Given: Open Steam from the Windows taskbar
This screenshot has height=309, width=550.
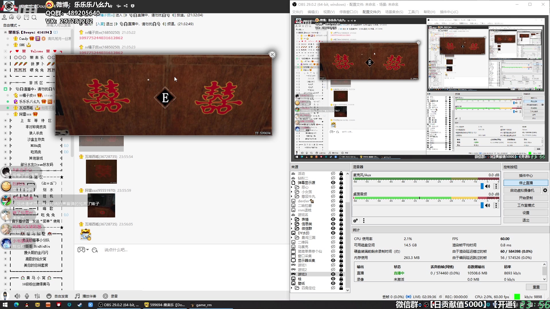Looking at the screenshot, I should tap(80, 305).
